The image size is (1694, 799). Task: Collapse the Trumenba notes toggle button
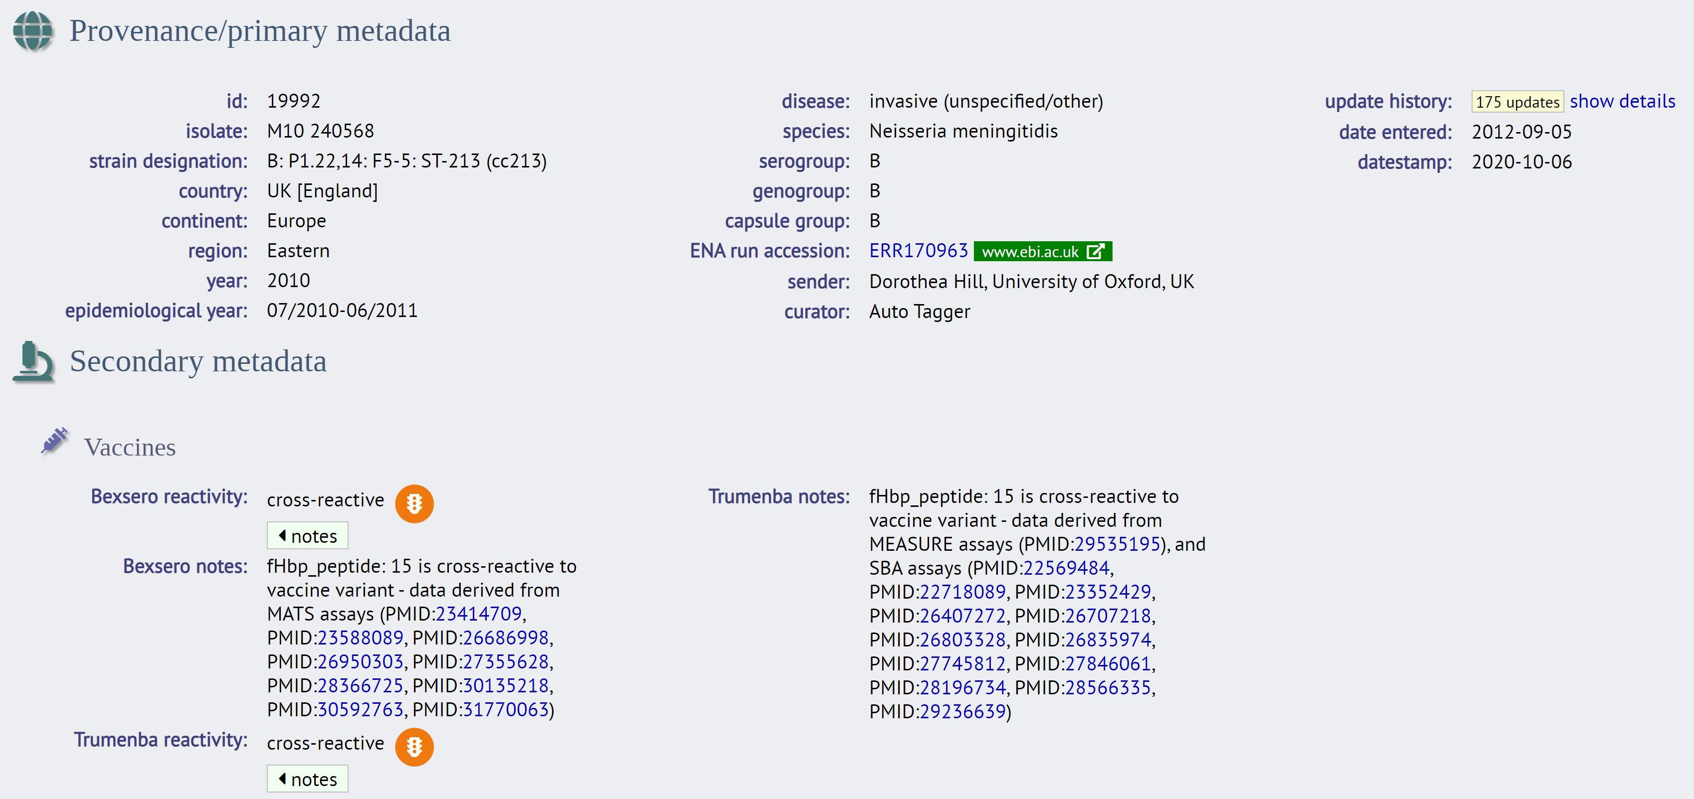[x=307, y=779]
